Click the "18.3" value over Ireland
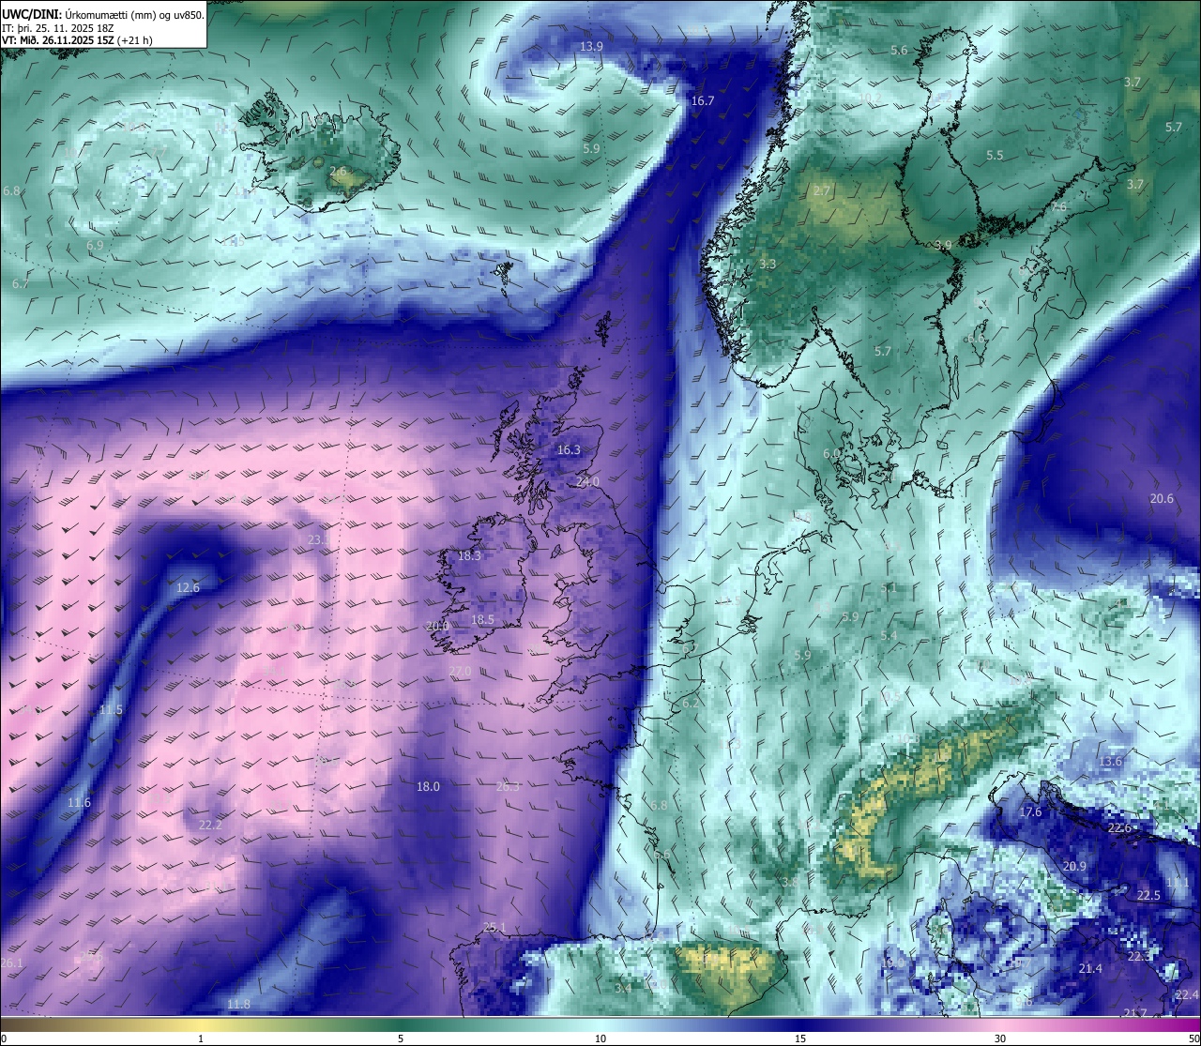Screen dimensions: 1201x1046 click(x=469, y=556)
